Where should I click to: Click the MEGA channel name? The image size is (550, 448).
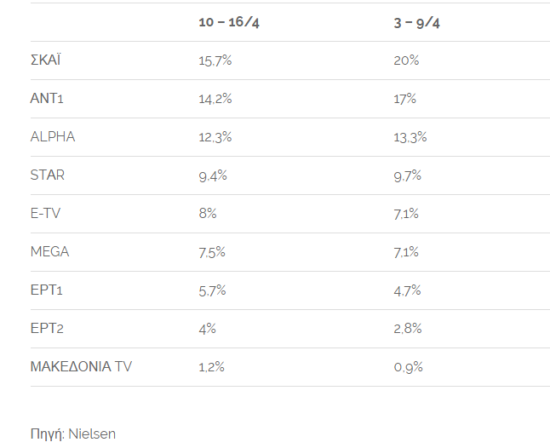tap(49, 252)
